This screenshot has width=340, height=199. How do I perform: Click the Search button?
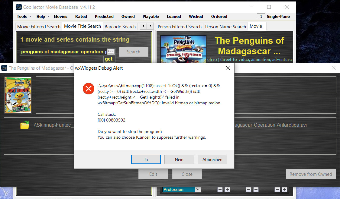[134, 52]
